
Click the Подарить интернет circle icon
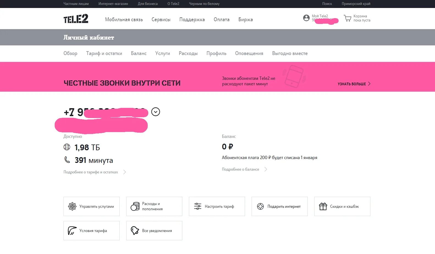[260, 206]
